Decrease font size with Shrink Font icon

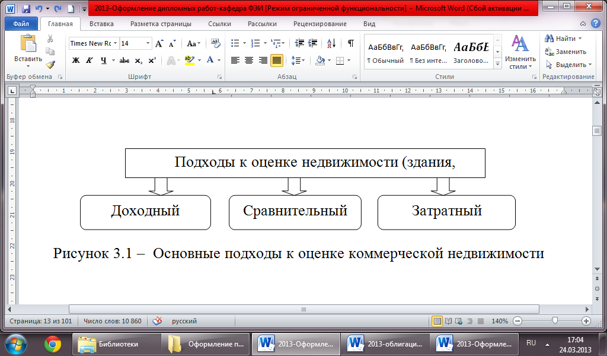pos(172,43)
